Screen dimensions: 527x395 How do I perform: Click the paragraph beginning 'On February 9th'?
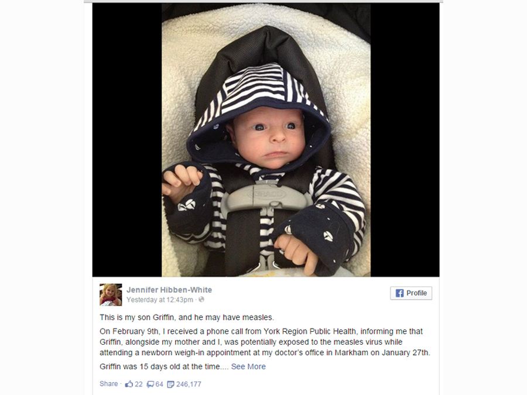point(265,342)
